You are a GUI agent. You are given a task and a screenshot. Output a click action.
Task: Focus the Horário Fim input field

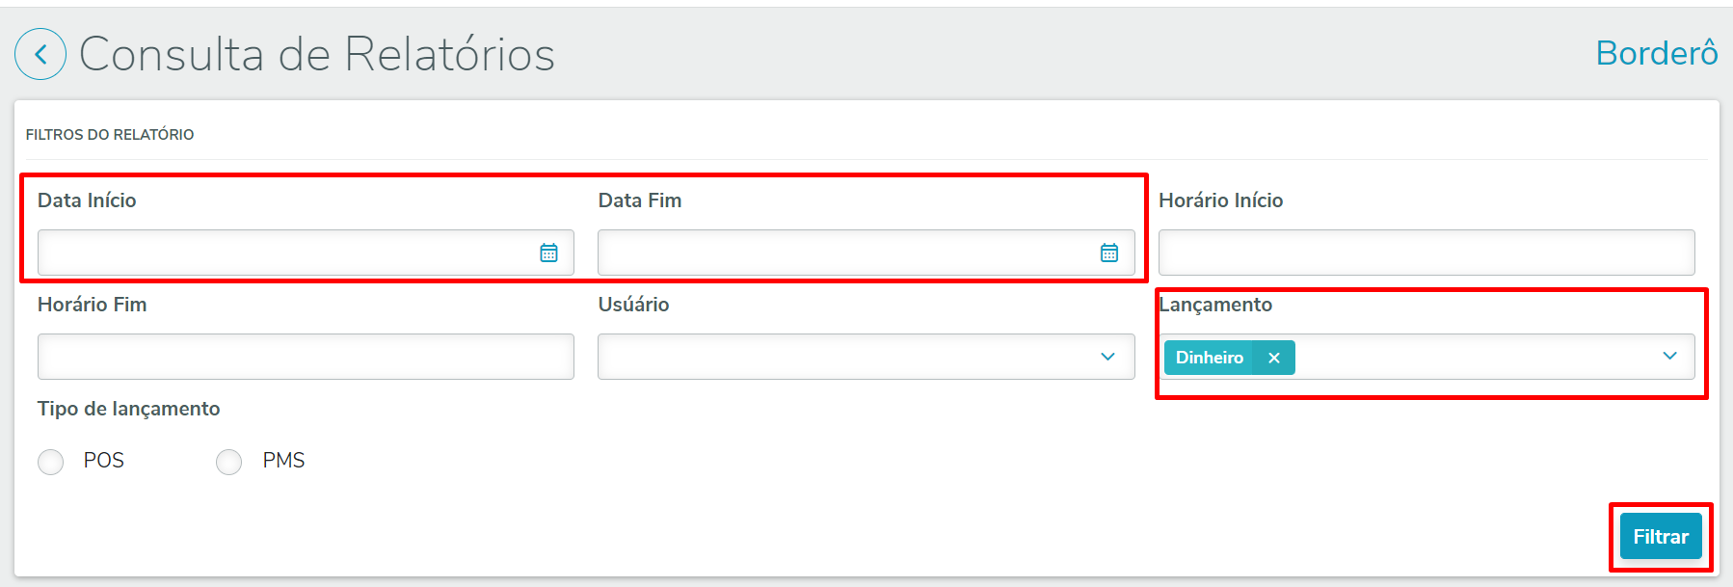[x=306, y=357]
